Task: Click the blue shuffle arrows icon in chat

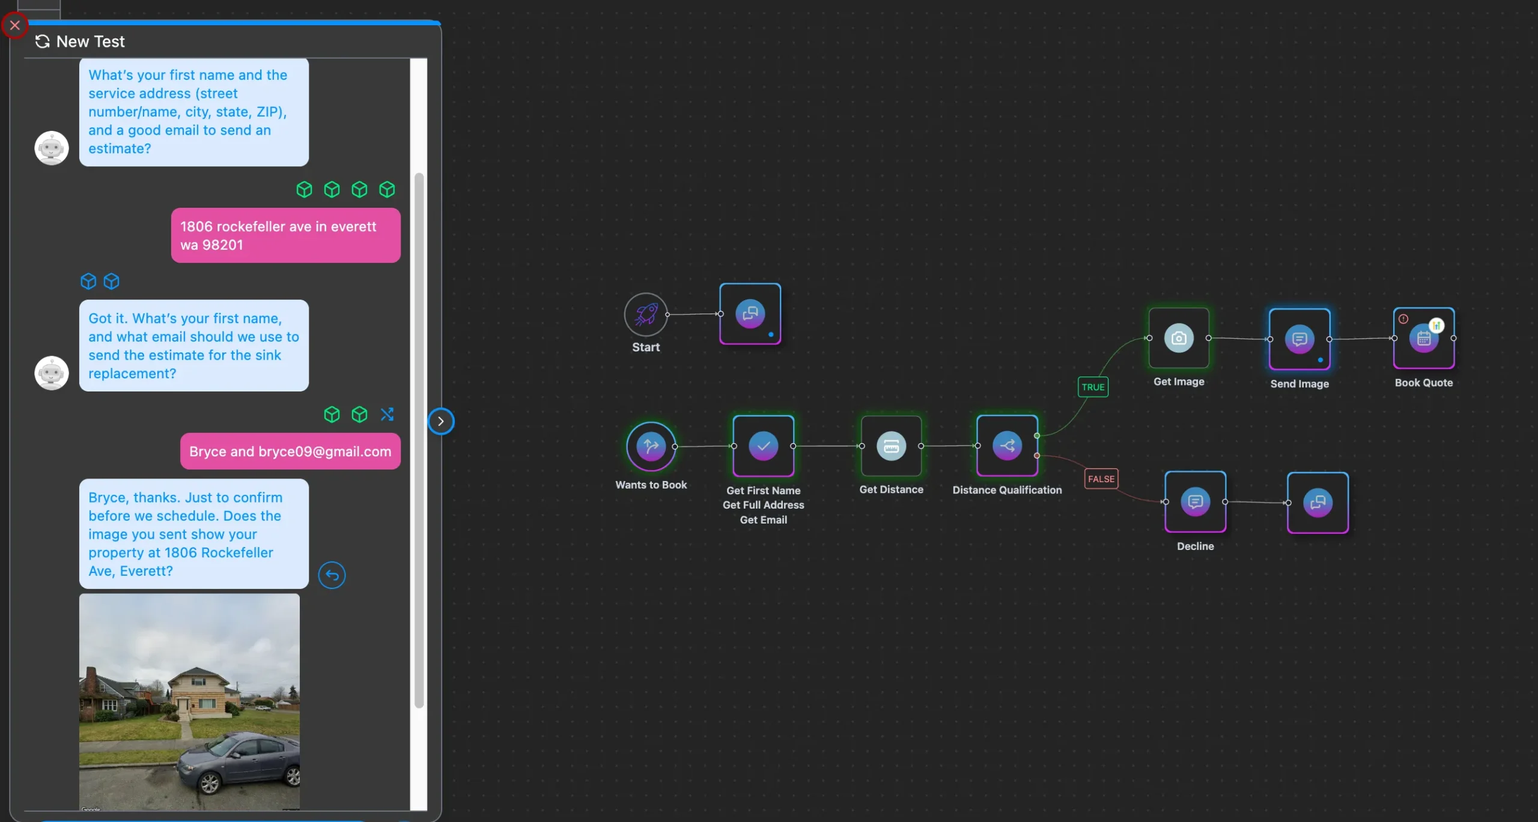Action: (387, 414)
